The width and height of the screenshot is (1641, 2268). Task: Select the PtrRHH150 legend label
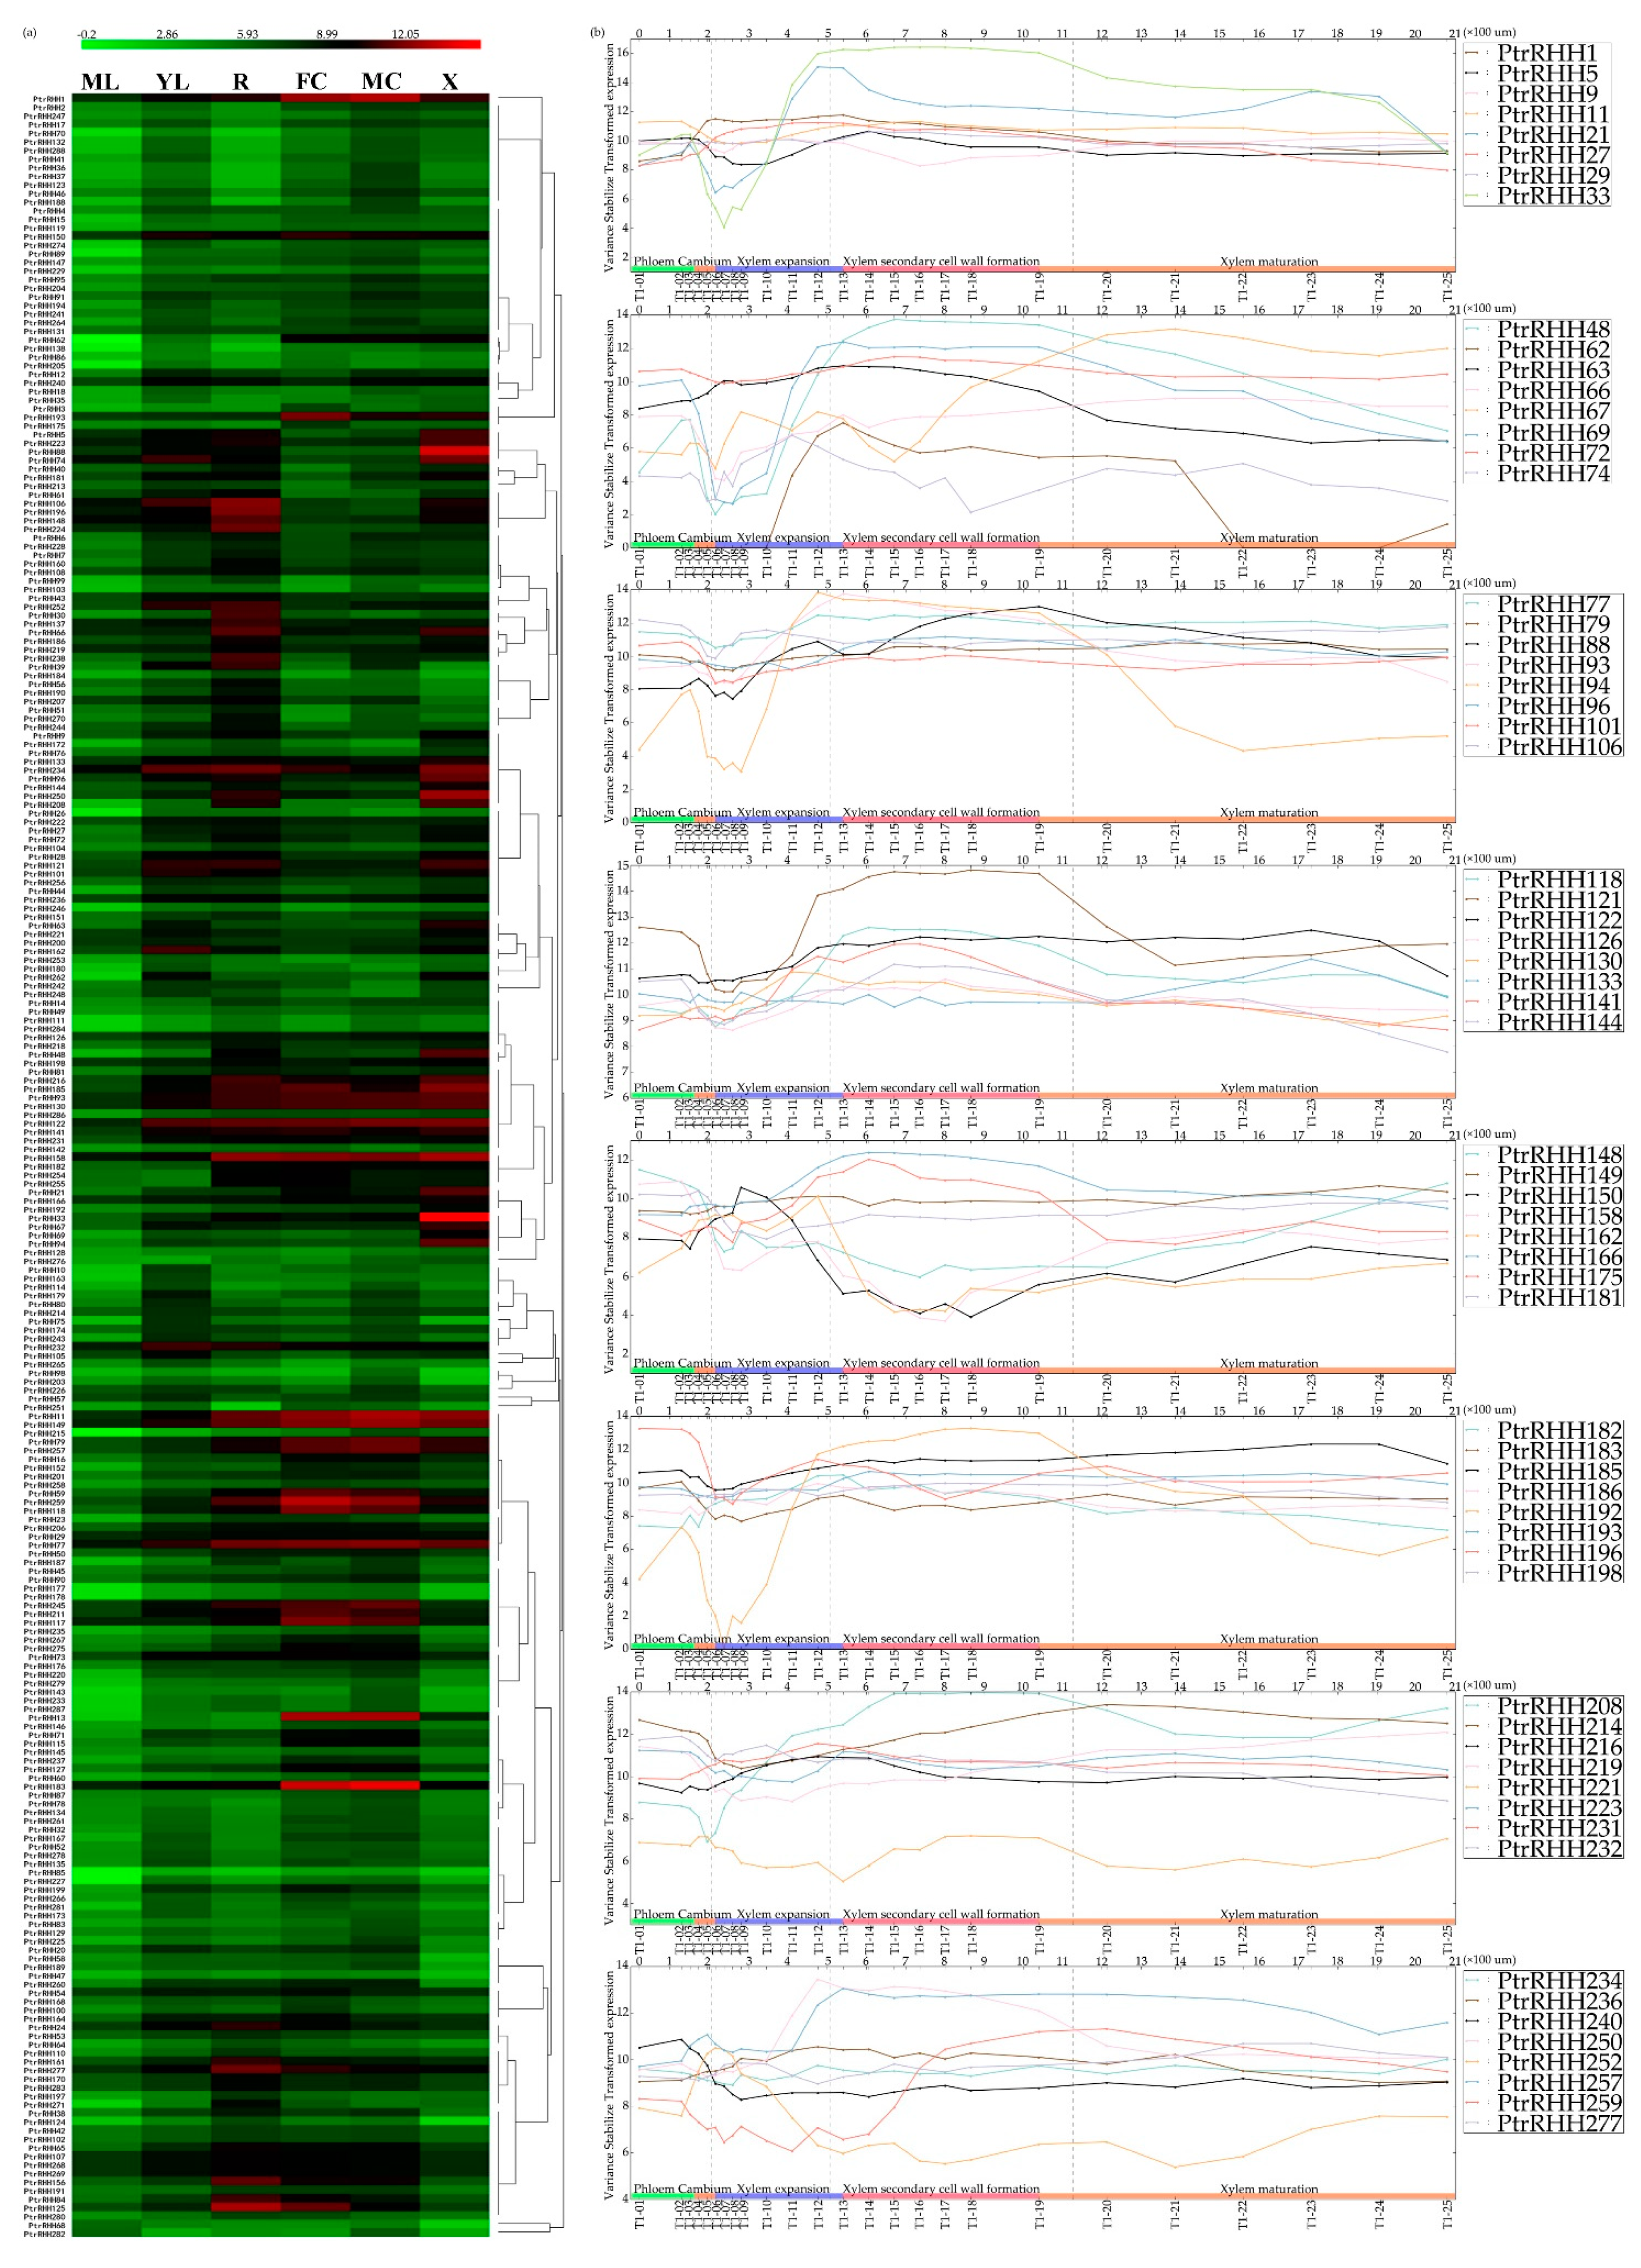[1559, 1196]
